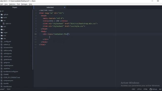Click the composer.json file icon
The width and height of the screenshot is (162, 91).
tap(2, 80)
